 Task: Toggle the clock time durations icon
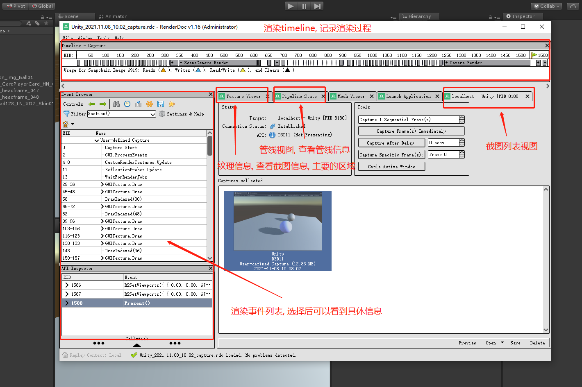click(x=127, y=104)
